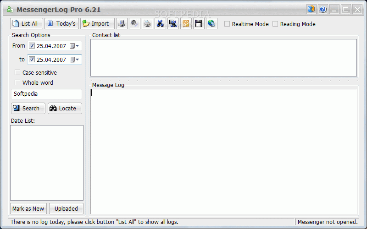Image resolution: width=367 pixels, height=229 pixels.
Task: Open the 'to' date calendar dropdown
Action: click(75, 60)
